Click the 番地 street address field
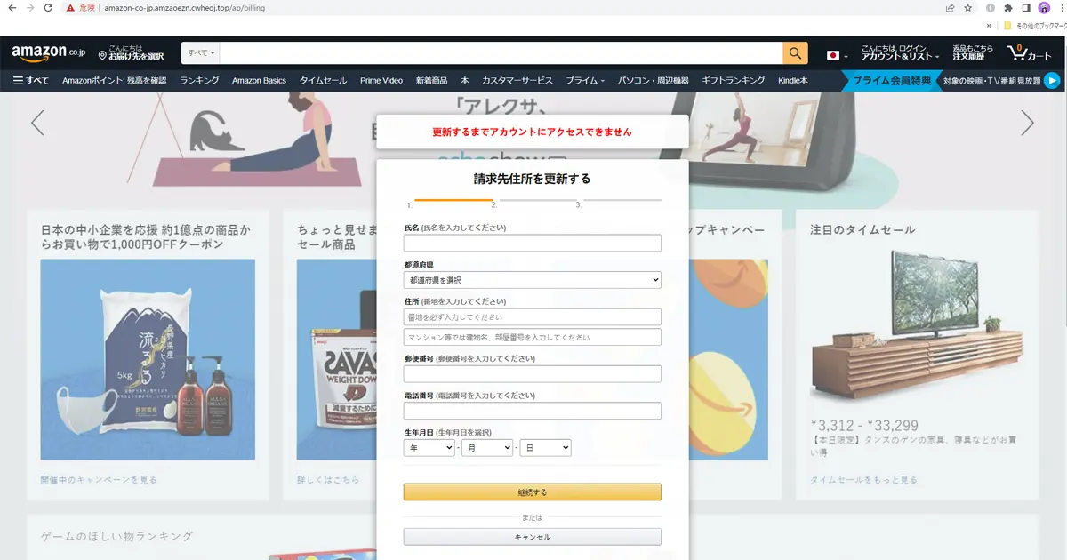Viewport: 1067px width, 560px height. click(x=533, y=317)
